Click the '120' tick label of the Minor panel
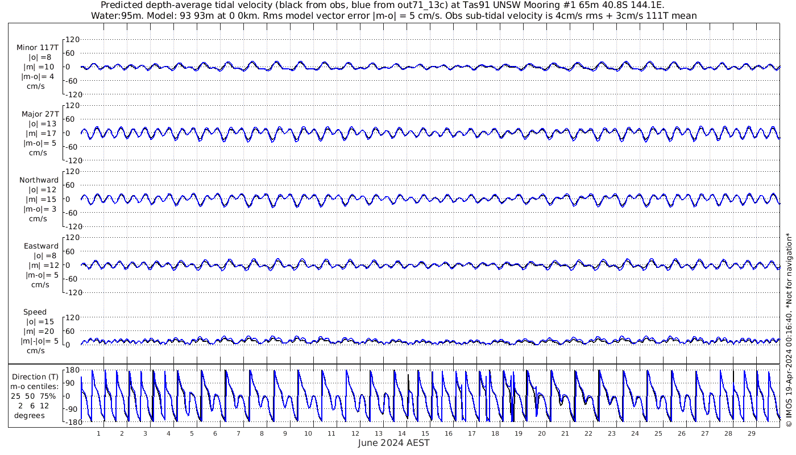The width and height of the screenshot is (796, 455). pos(73,40)
